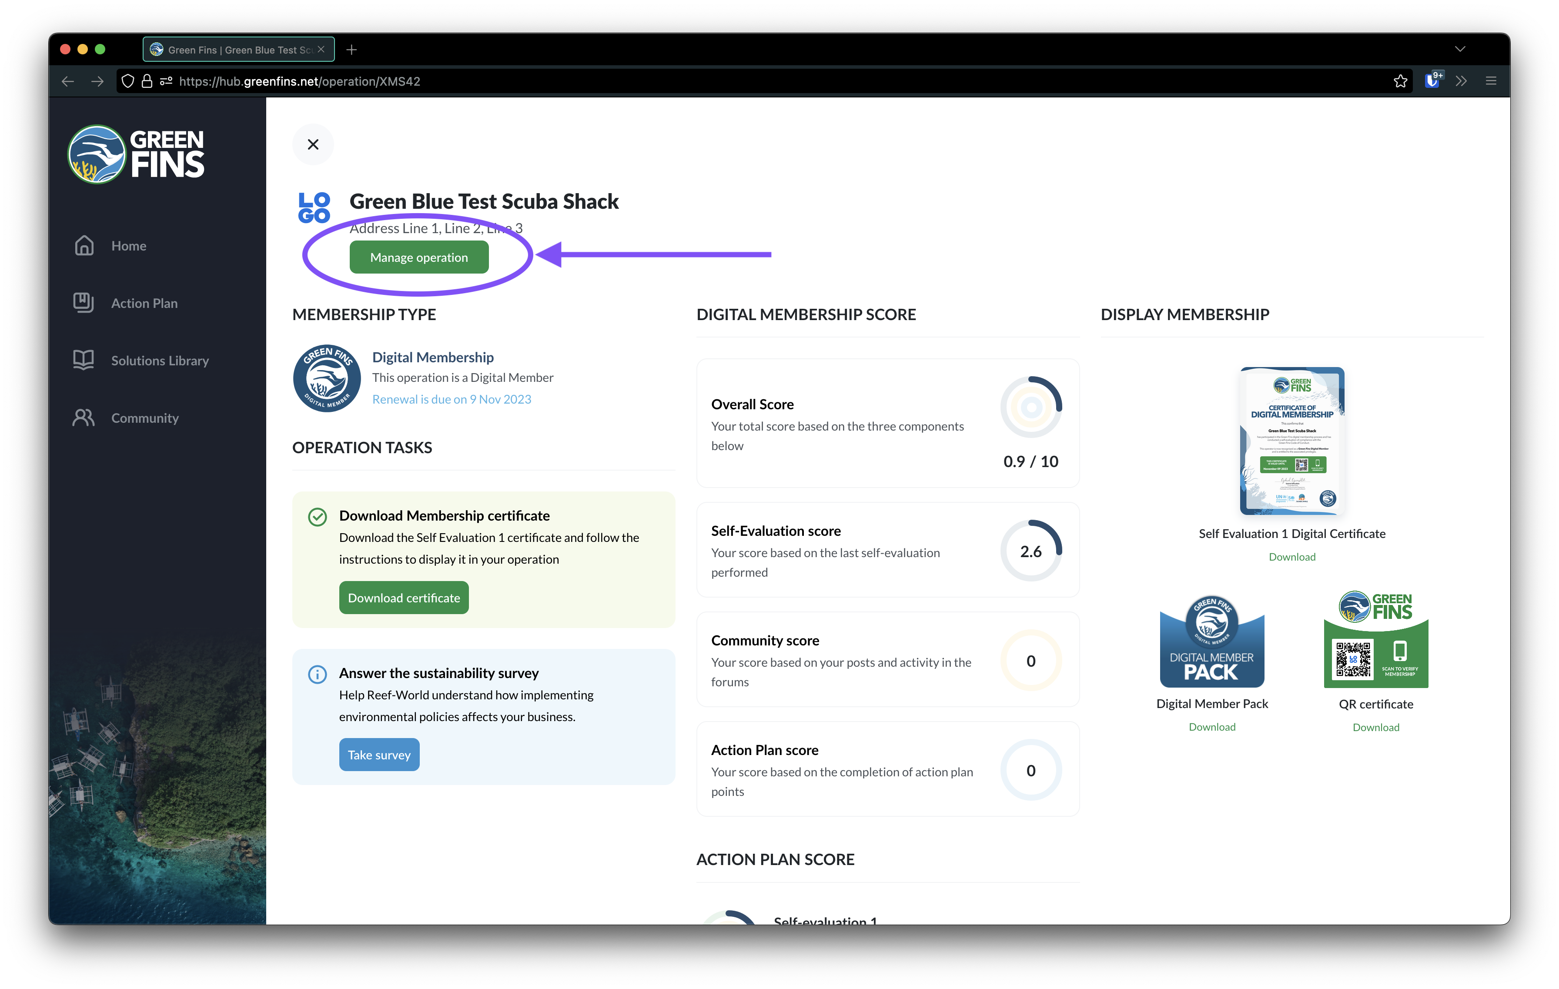Click green checkmark icon on certificate task
Viewport: 1559px width, 989px height.
[317, 517]
